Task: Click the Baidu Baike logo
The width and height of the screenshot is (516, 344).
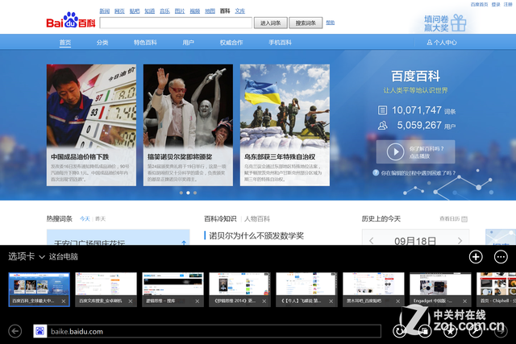Action: click(x=71, y=20)
